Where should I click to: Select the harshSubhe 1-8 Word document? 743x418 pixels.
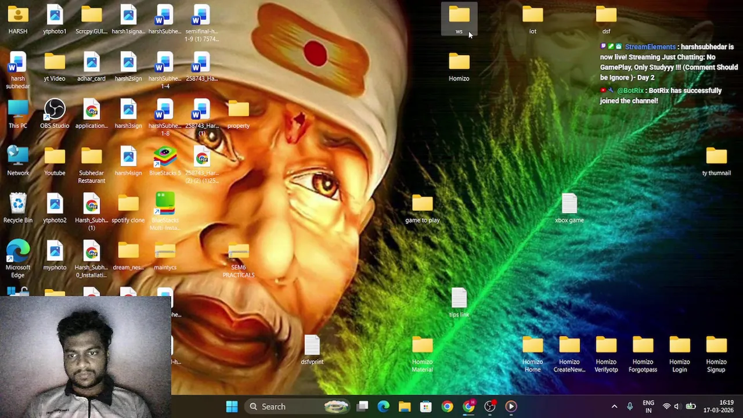(x=165, y=118)
